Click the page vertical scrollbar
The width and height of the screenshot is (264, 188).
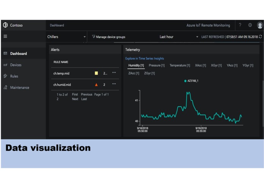pos(263,104)
